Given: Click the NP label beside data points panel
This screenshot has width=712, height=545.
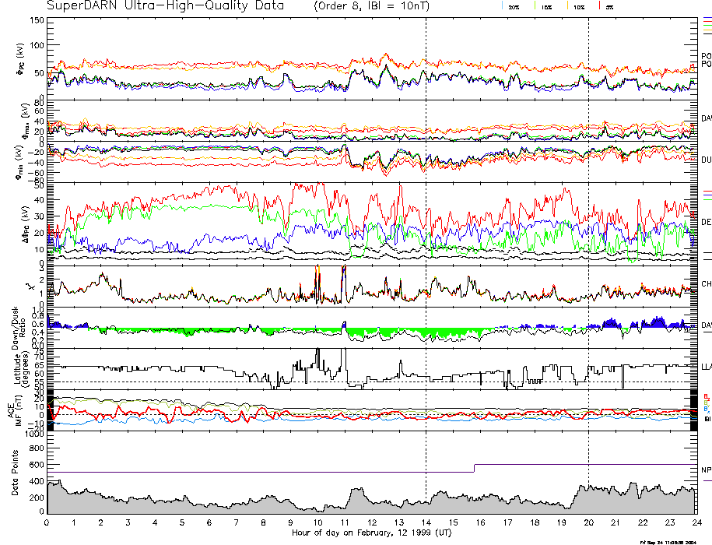Looking at the screenshot, I should coord(706,469).
